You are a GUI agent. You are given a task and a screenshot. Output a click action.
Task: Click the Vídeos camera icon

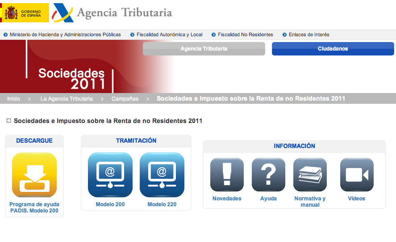click(x=357, y=175)
